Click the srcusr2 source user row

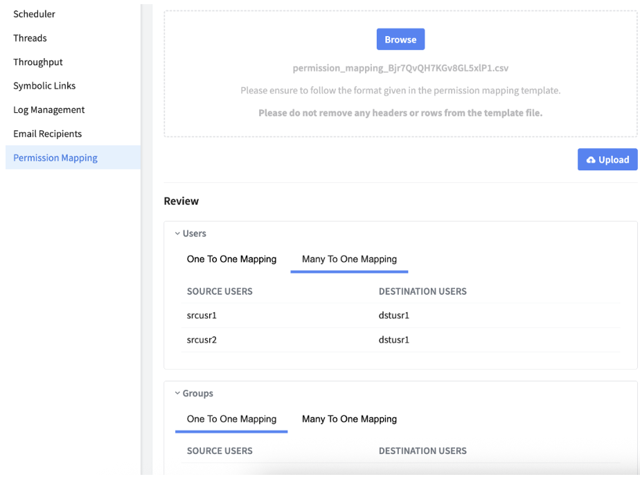[x=202, y=340]
